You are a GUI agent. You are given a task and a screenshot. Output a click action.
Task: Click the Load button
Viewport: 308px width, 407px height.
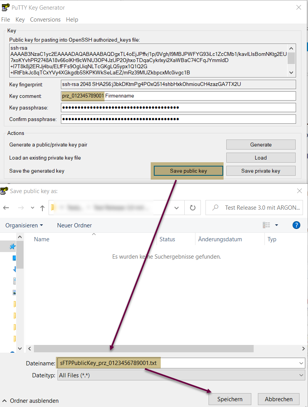pos(261,158)
